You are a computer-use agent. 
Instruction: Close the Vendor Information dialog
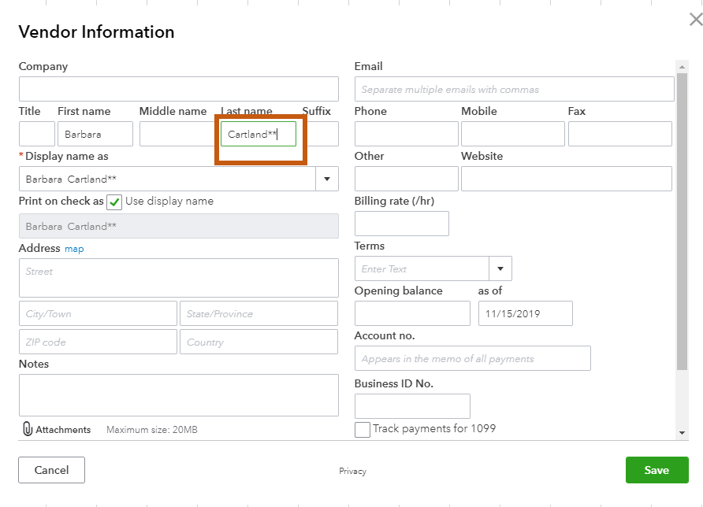click(x=695, y=20)
